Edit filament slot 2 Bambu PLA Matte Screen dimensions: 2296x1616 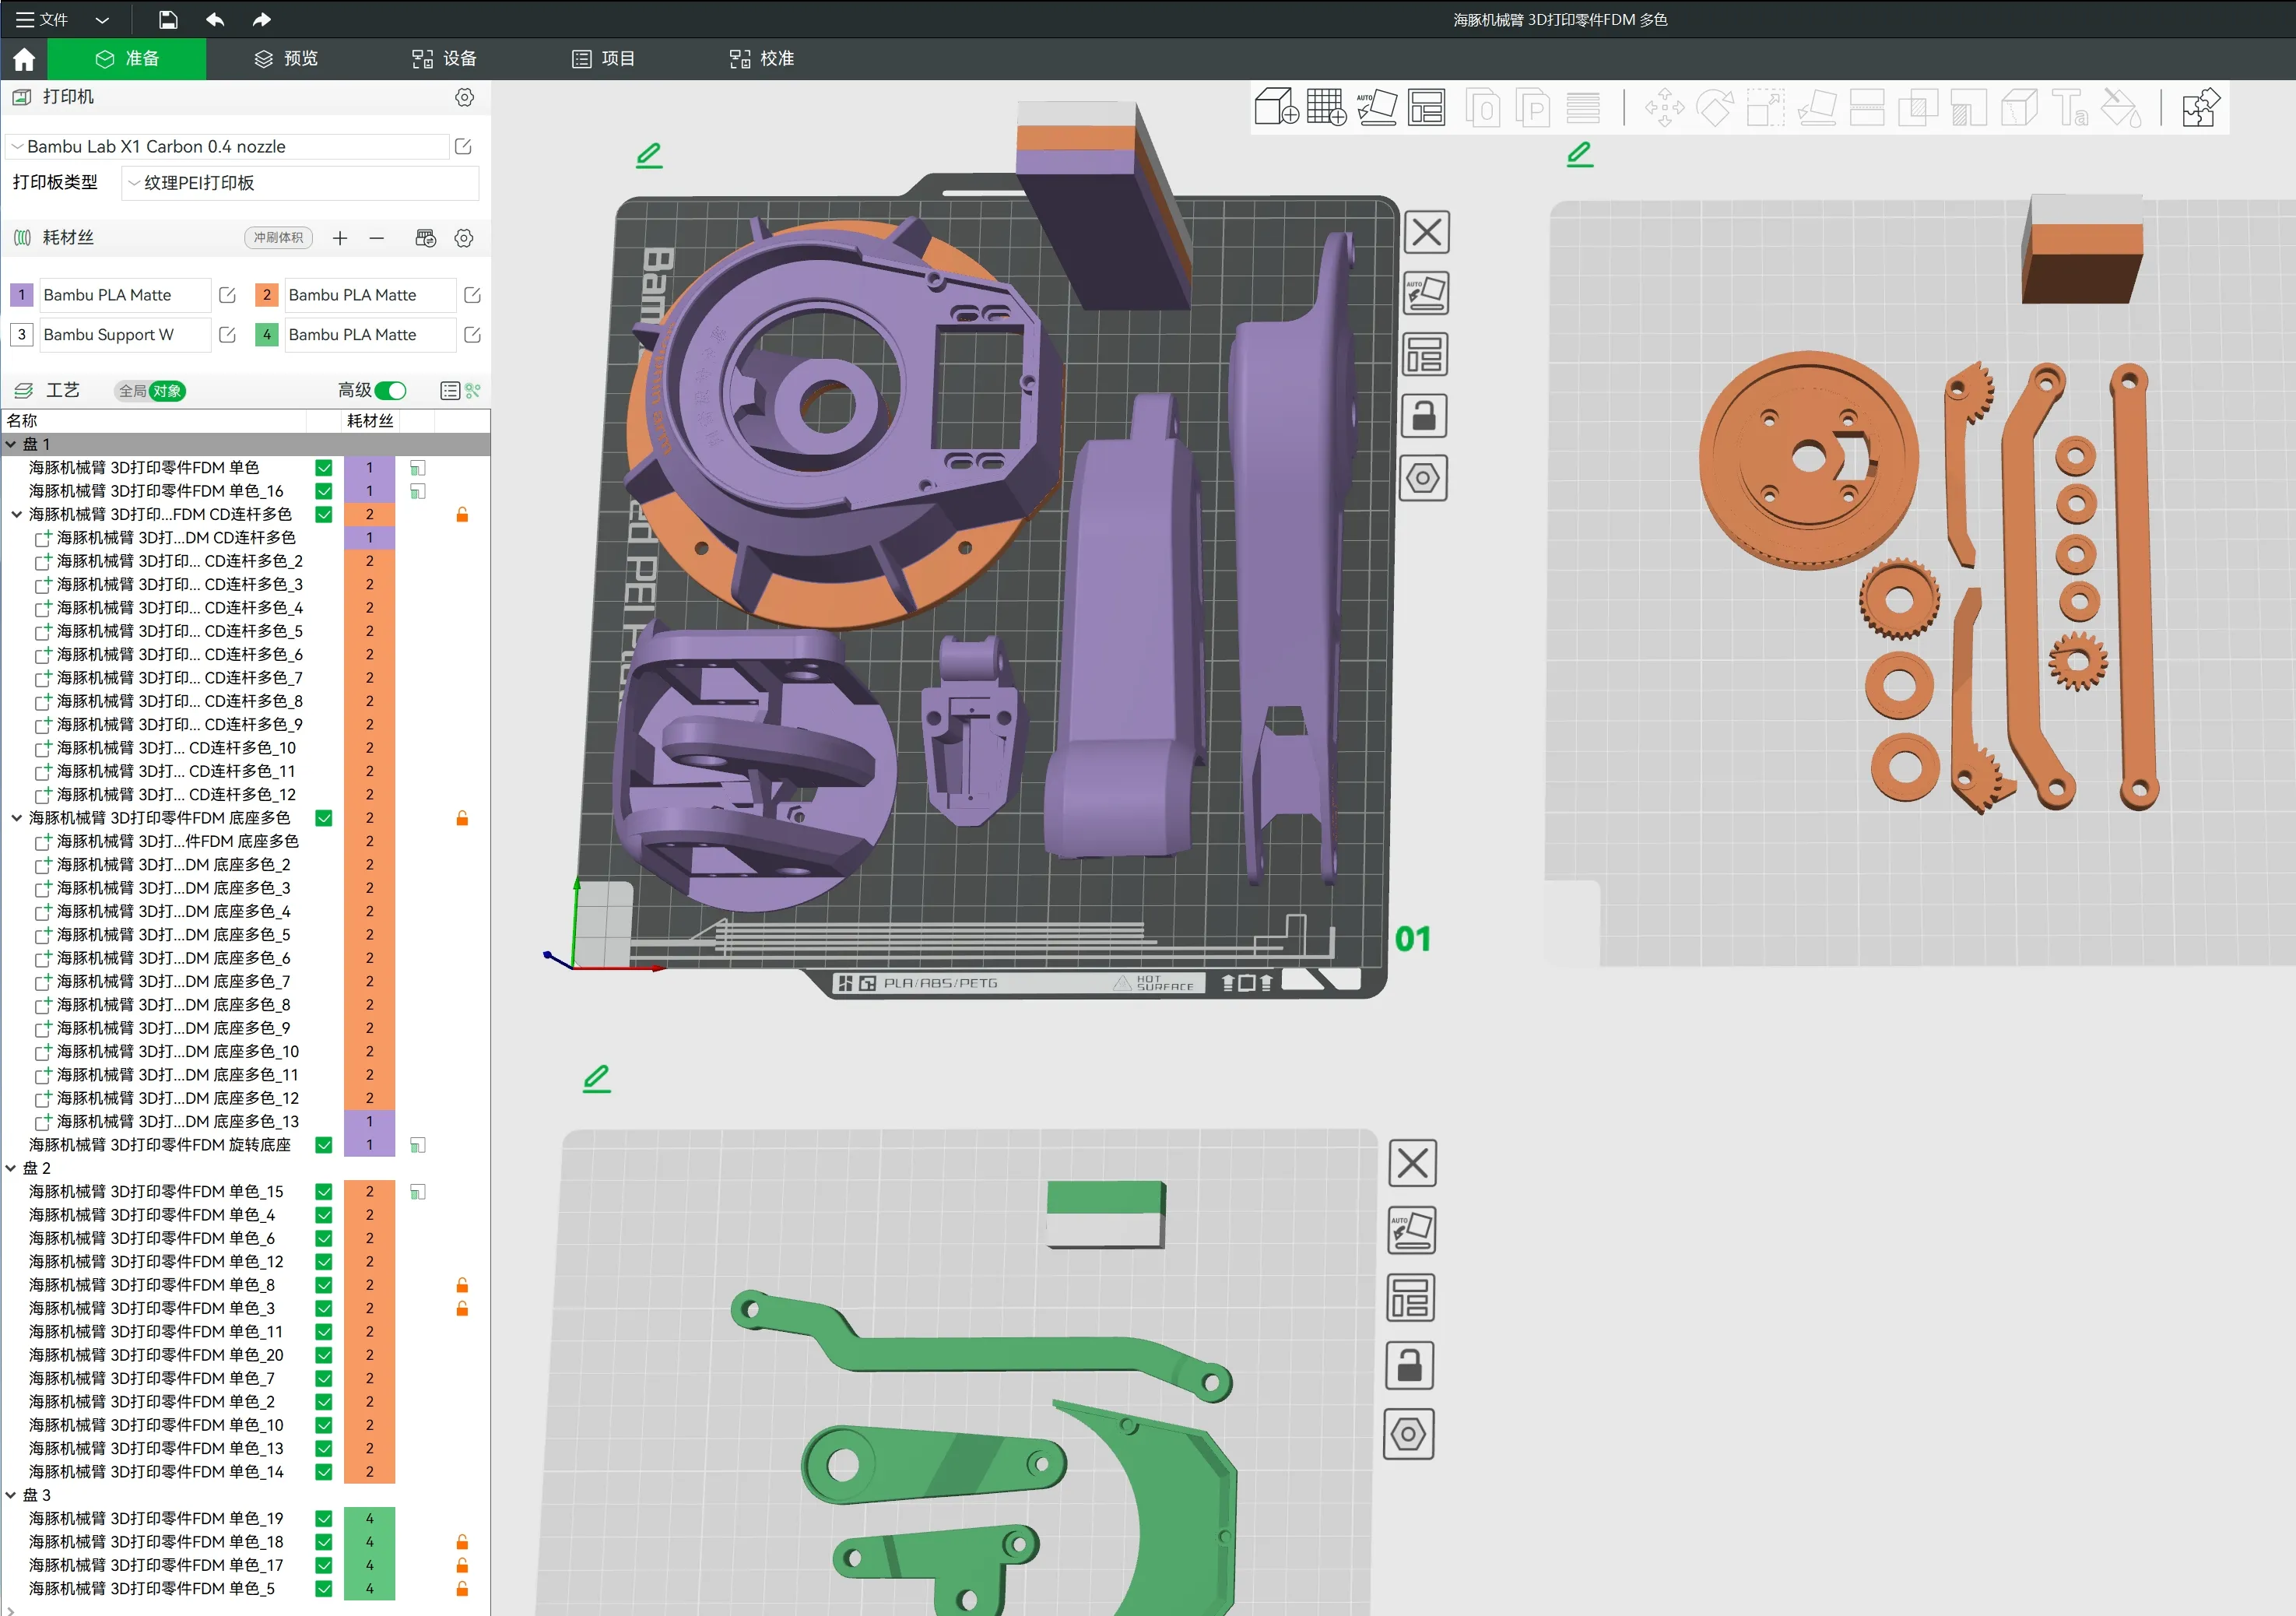point(471,294)
